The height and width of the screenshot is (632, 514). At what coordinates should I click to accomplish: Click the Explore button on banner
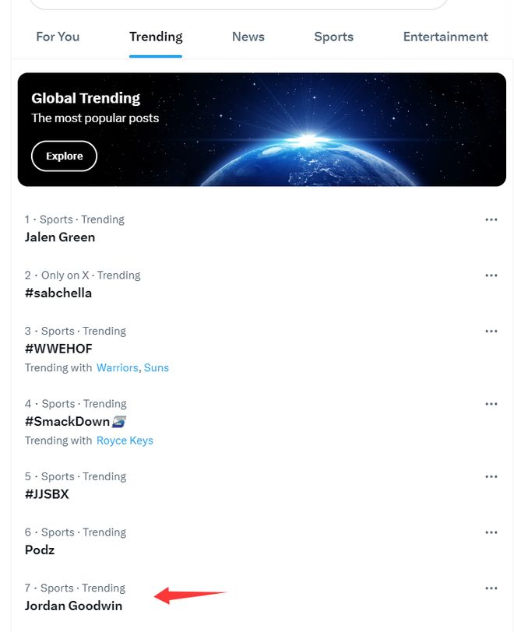tap(64, 156)
